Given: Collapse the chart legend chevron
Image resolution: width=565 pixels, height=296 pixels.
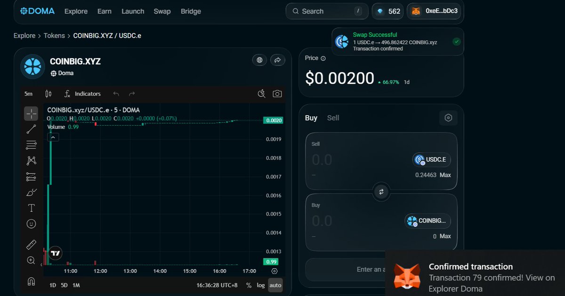Looking at the screenshot, I should [53, 137].
